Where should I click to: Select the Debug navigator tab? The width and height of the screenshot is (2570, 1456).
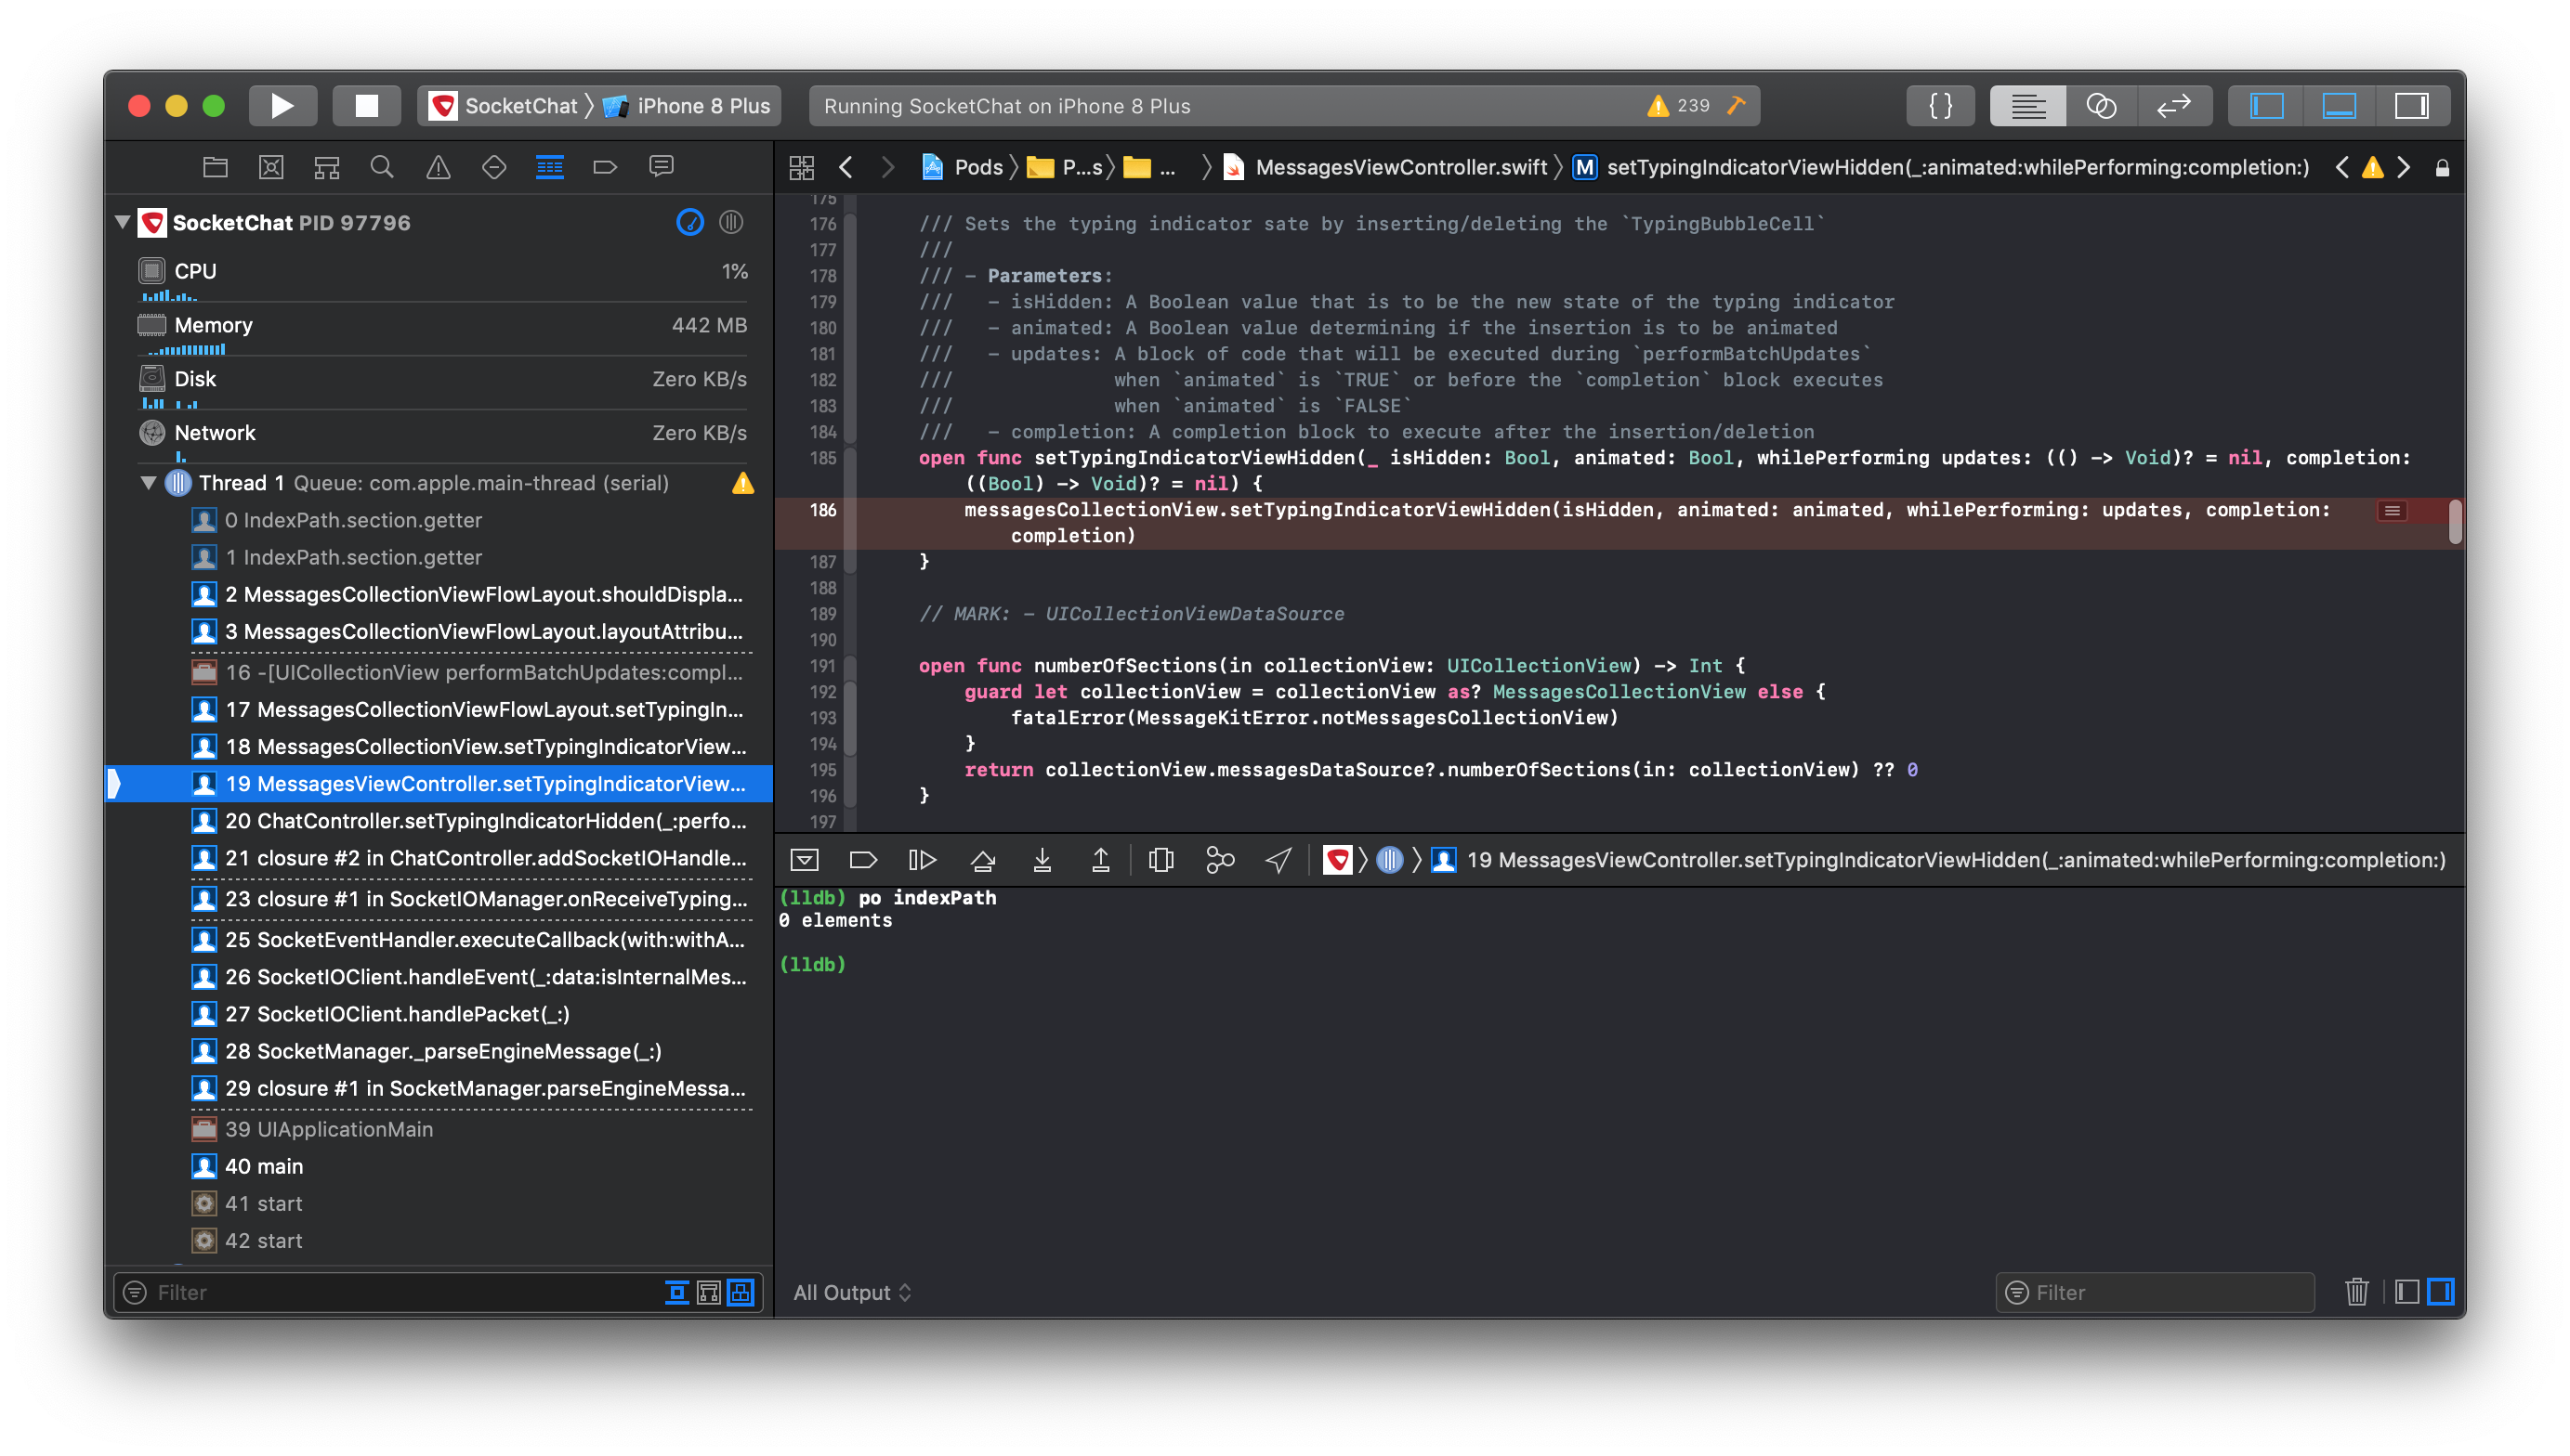click(550, 167)
